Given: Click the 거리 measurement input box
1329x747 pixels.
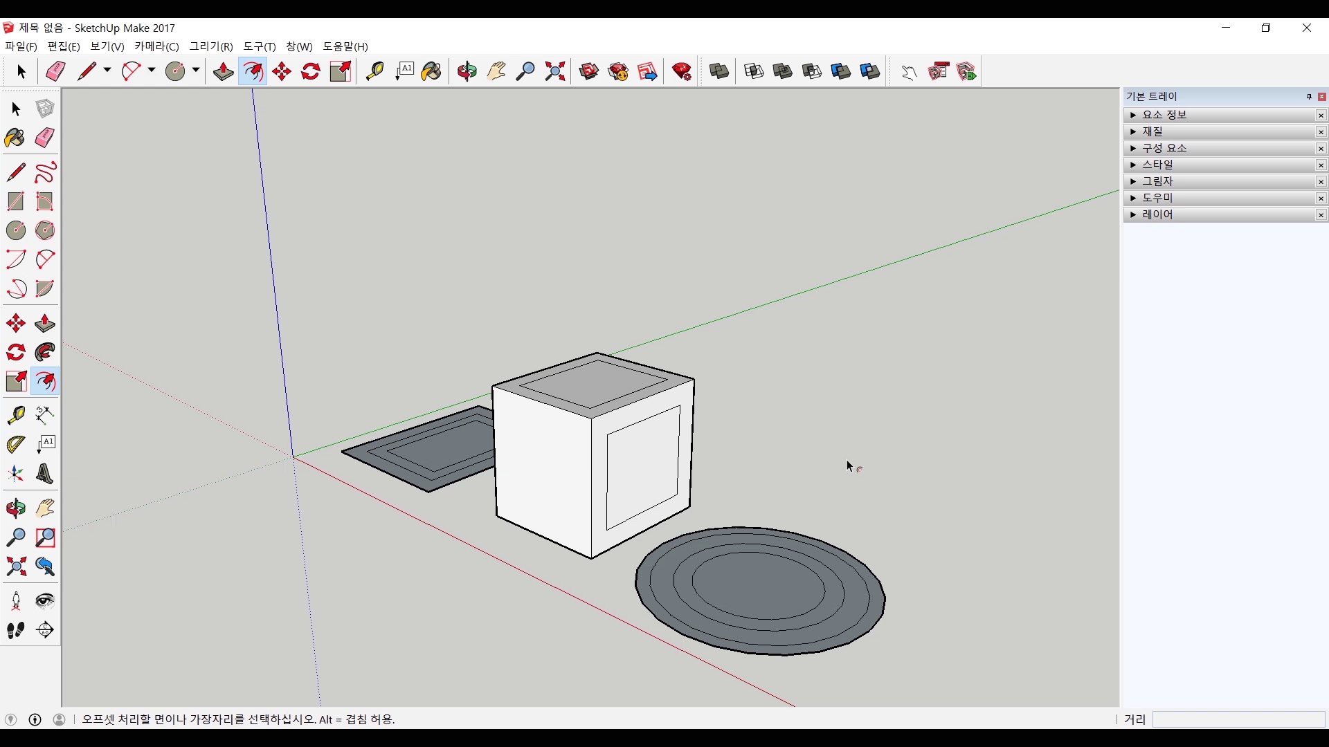Looking at the screenshot, I should pos(1238,720).
